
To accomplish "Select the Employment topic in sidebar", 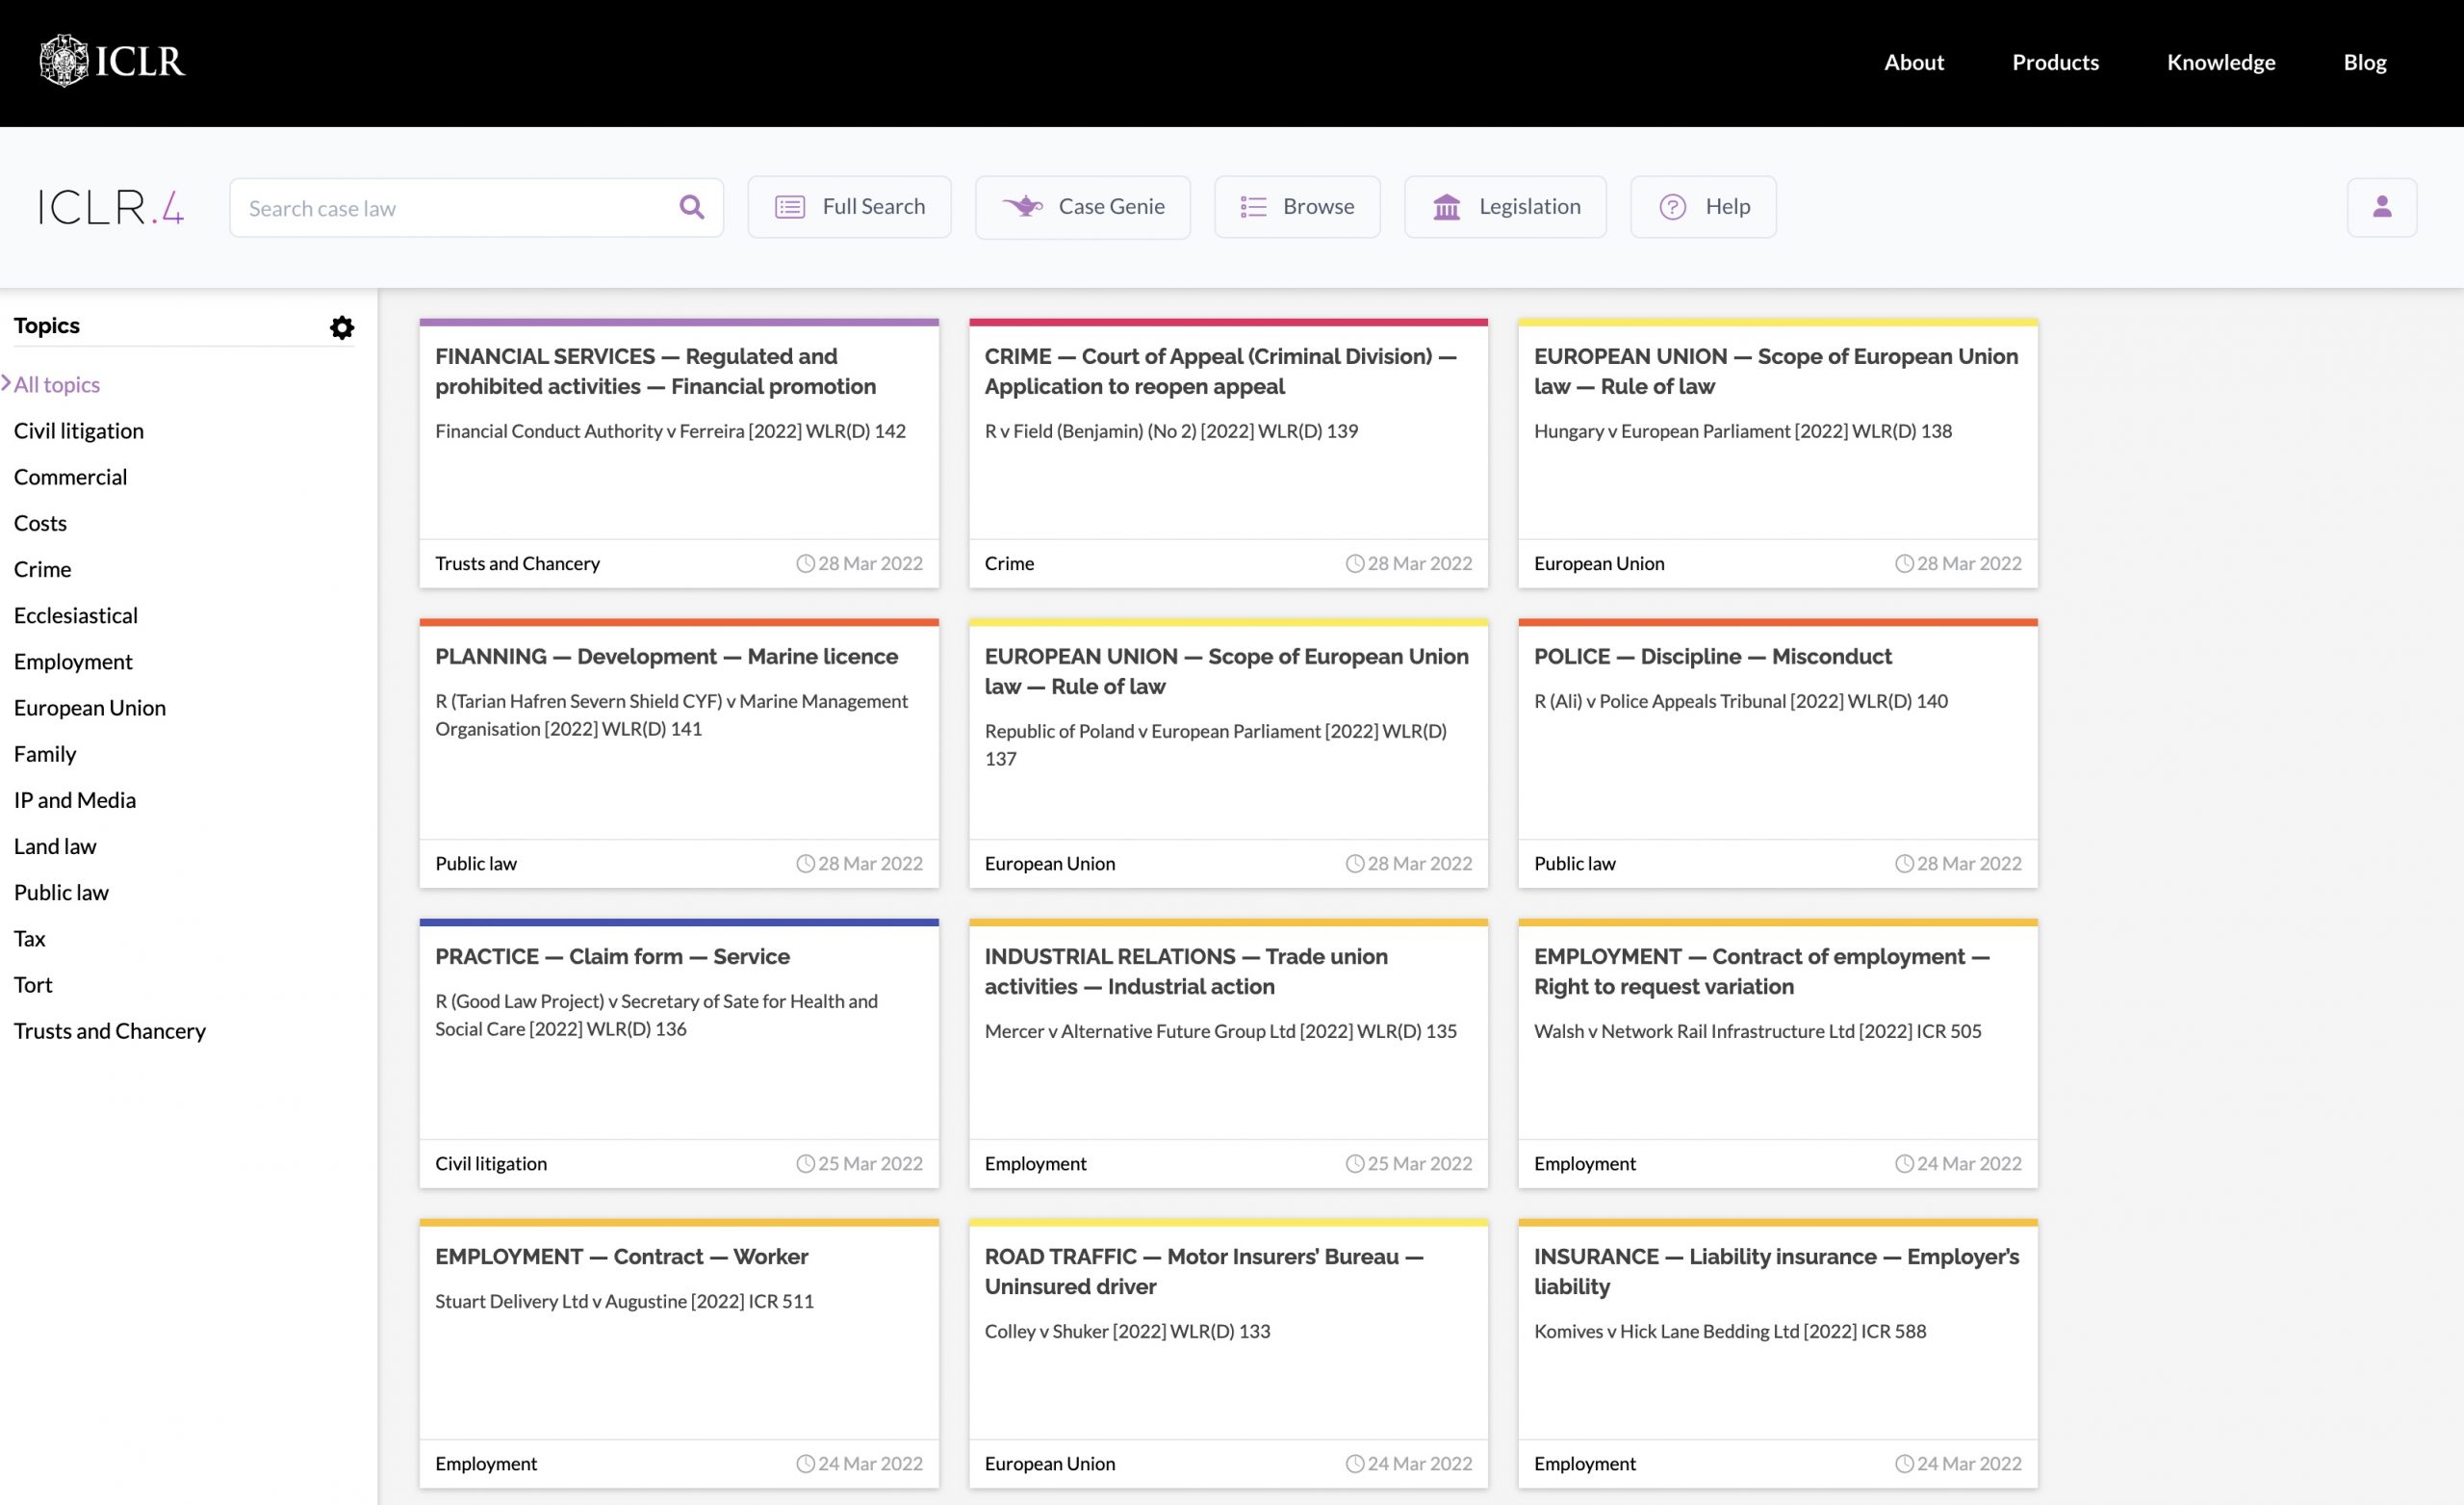I will [73, 661].
